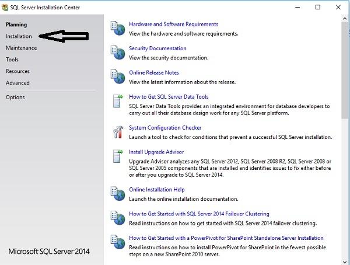
Task: Click the SQL Server Installation Center title icon
Action: pyautogui.click(x=5, y=7)
